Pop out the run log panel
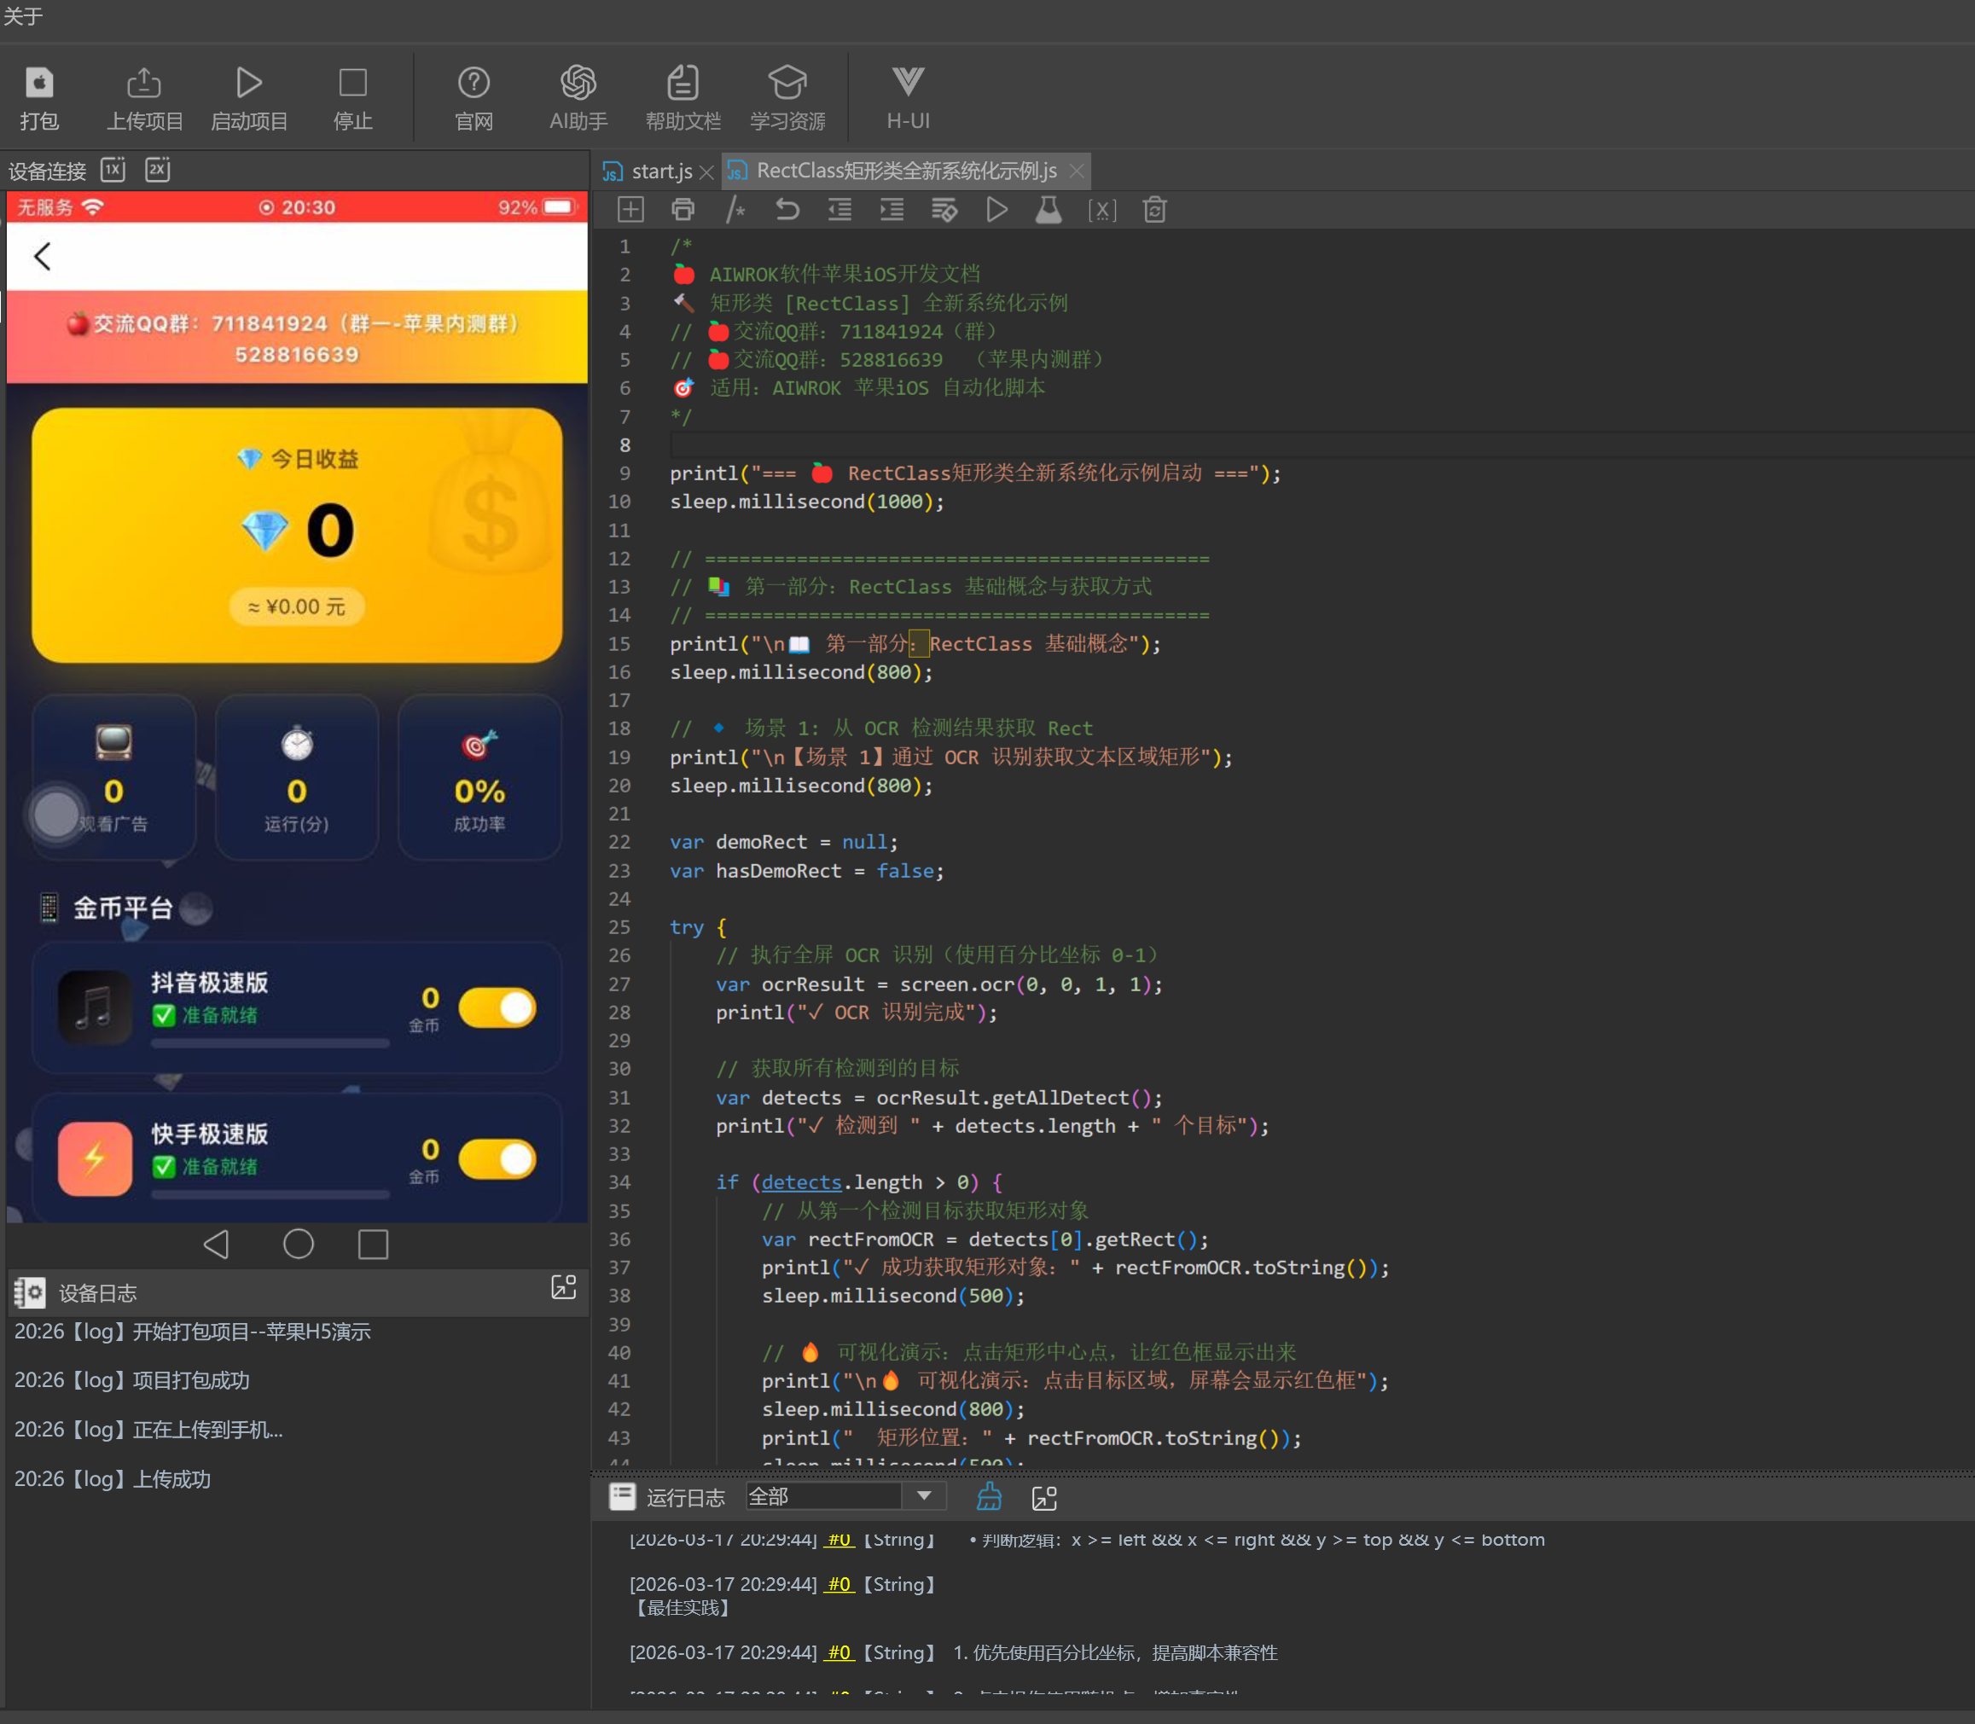The height and width of the screenshot is (1724, 1975). [x=1043, y=1498]
